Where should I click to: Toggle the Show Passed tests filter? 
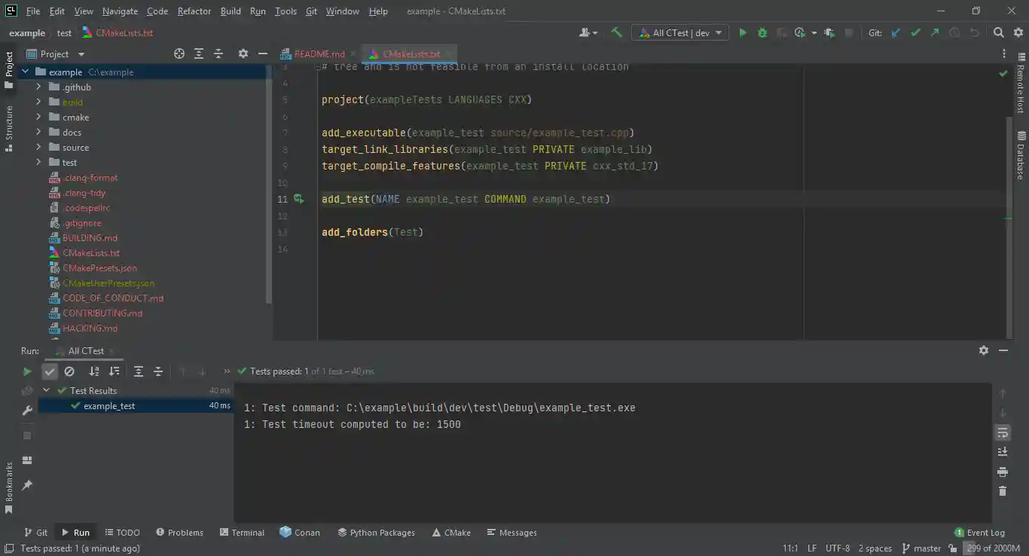50,371
